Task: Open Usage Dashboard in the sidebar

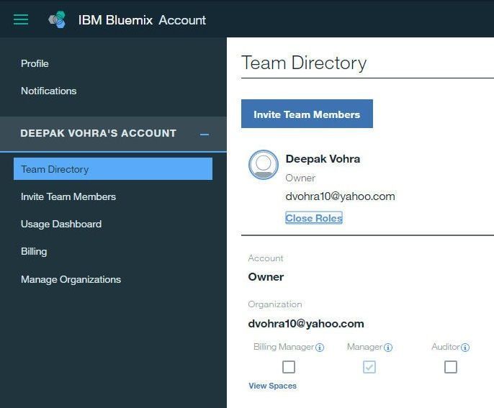Action: (61, 225)
